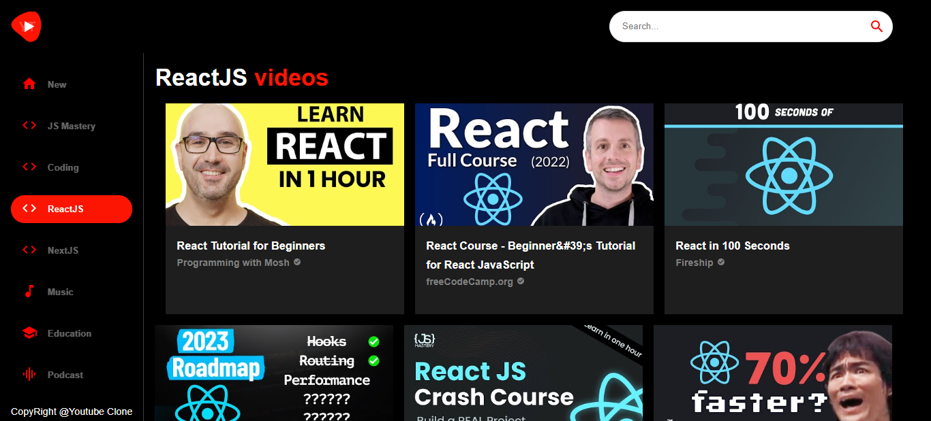Image resolution: width=931 pixels, height=421 pixels.
Task: Click verified badge next to Programming with Mosh
Action: click(297, 262)
